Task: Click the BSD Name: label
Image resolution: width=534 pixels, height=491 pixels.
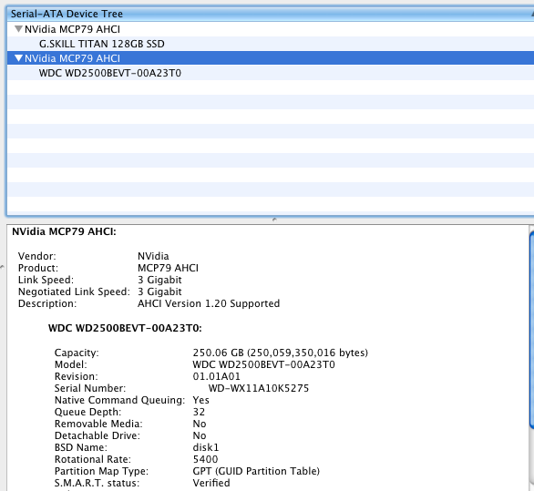Action: pyautogui.click(x=81, y=447)
